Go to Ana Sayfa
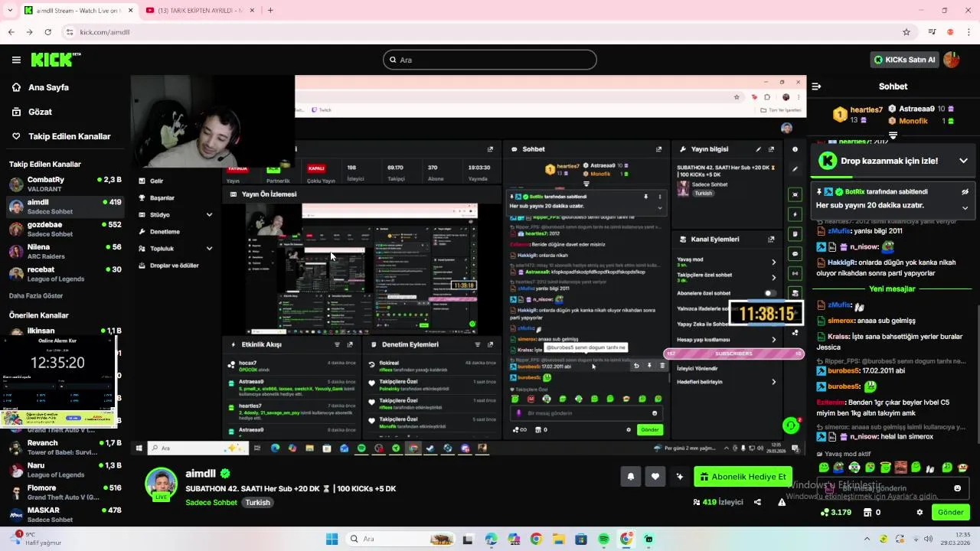 pos(50,87)
